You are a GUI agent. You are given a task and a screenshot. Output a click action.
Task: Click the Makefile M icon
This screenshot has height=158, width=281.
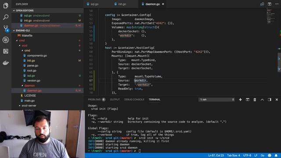point(19,36)
